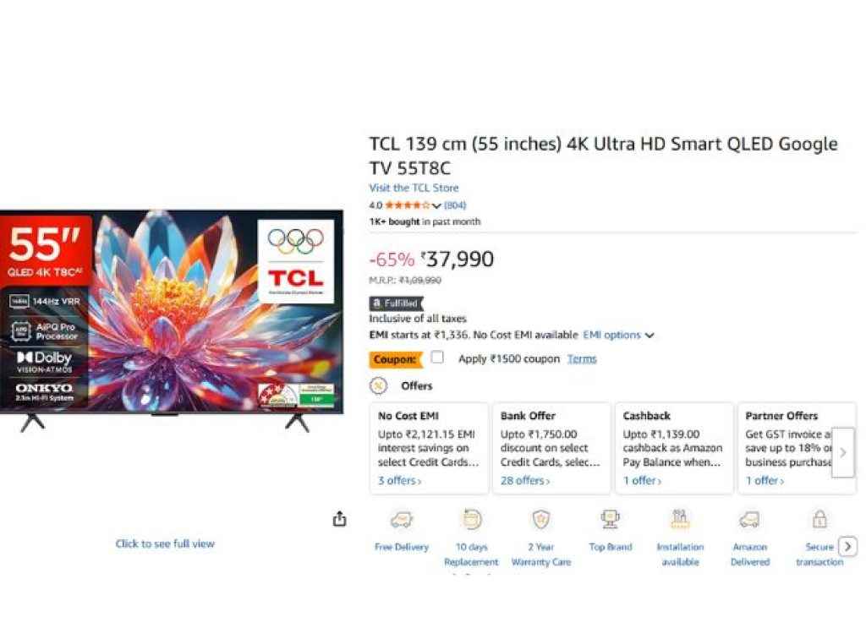Image resolution: width=866 pixels, height=639 pixels.
Task: Open 28 offers under Bank Offer
Action: pyautogui.click(x=524, y=480)
